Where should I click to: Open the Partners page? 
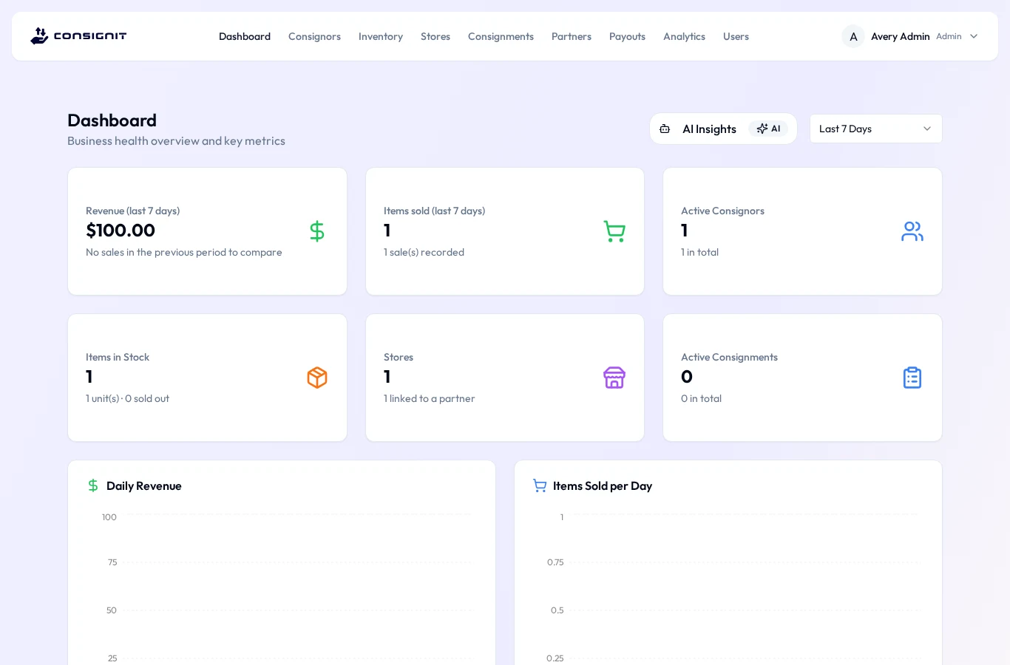[572, 36]
